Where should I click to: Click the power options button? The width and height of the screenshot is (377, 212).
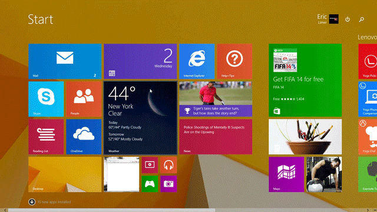point(348,19)
